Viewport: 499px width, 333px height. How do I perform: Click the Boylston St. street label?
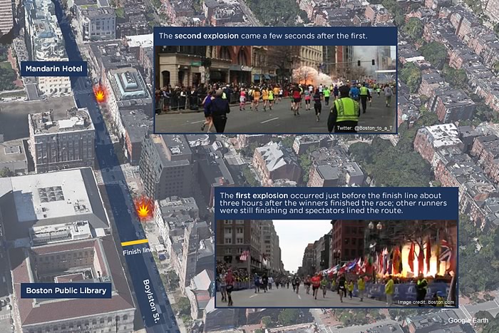point(150,301)
